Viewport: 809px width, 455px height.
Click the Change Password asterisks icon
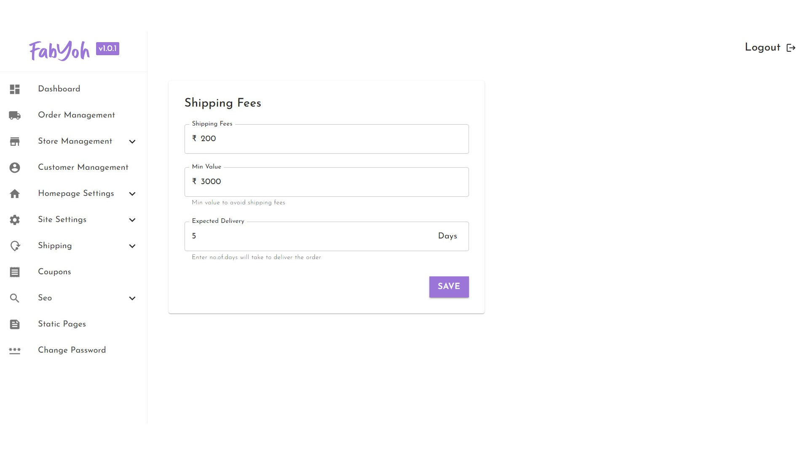pyautogui.click(x=15, y=351)
